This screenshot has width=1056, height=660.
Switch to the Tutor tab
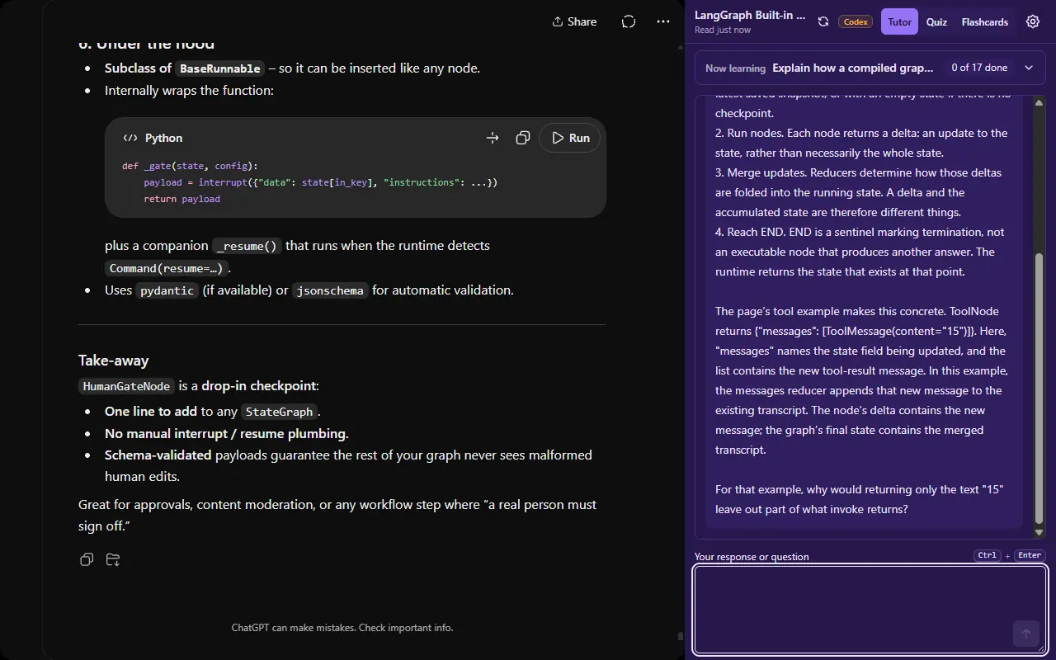(899, 21)
